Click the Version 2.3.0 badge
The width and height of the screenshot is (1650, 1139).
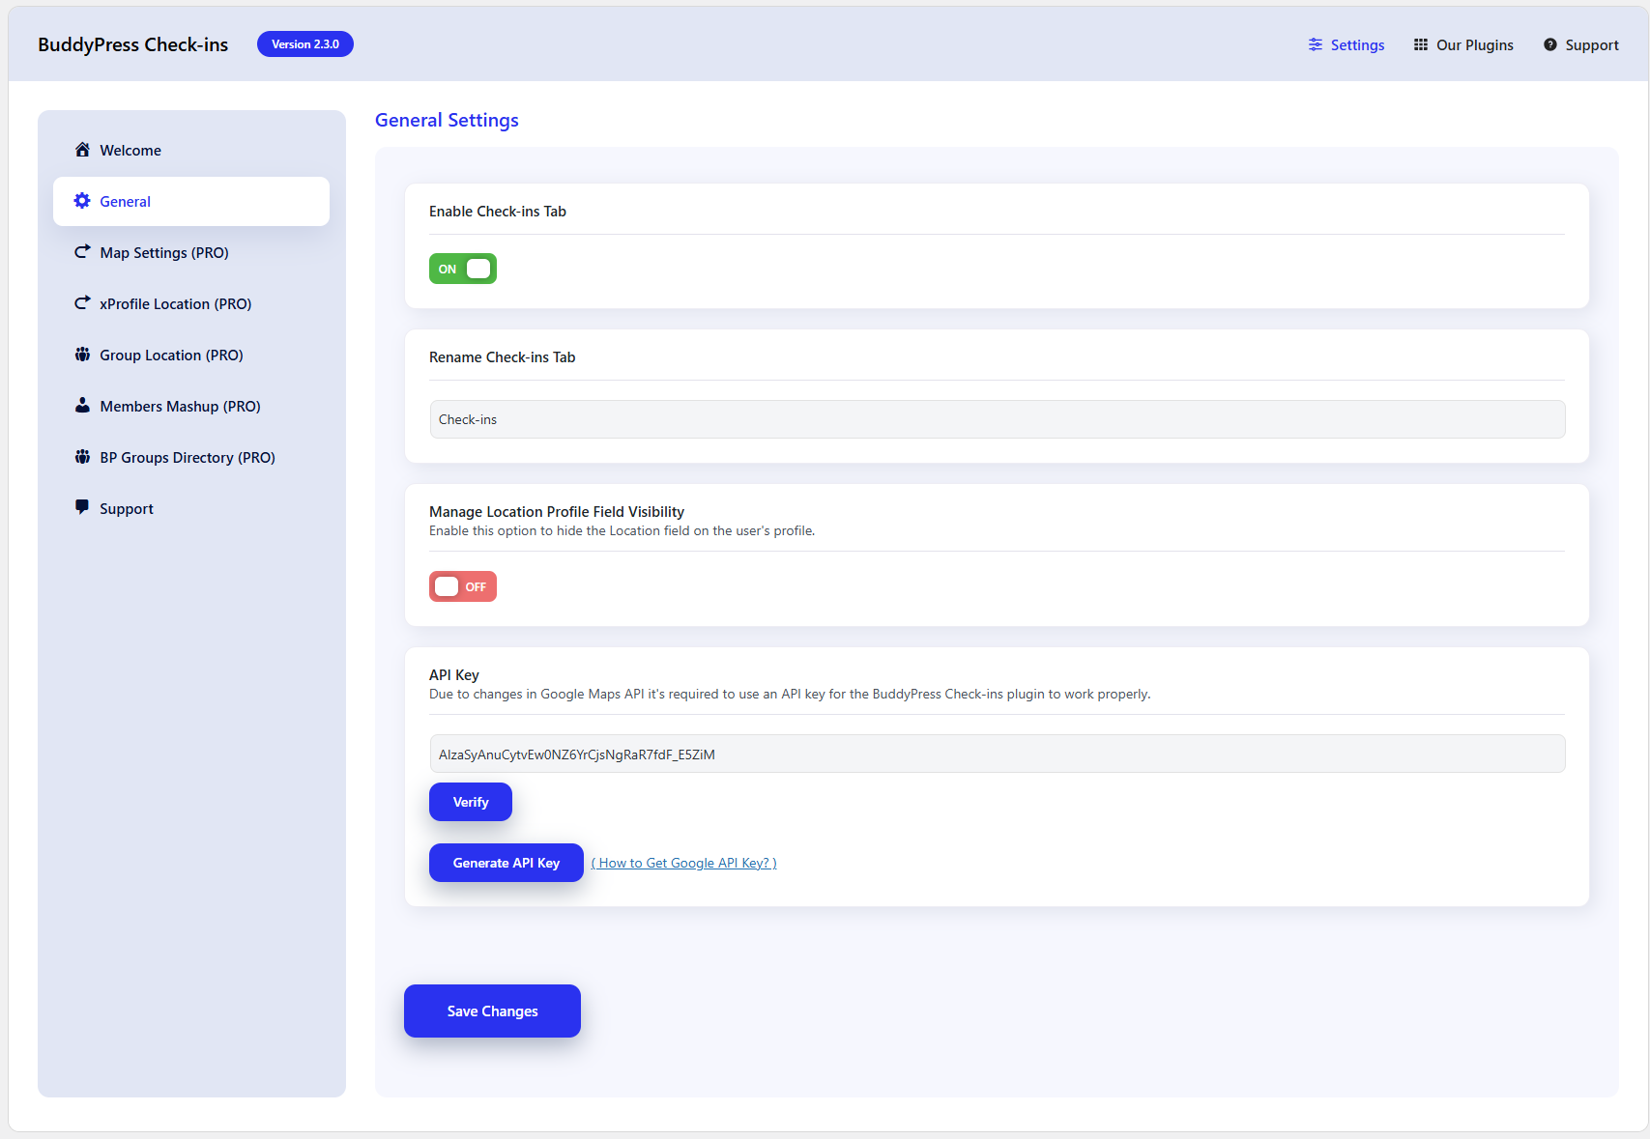point(304,43)
